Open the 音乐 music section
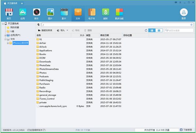196x133 pixels. click(x=37, y=12)
